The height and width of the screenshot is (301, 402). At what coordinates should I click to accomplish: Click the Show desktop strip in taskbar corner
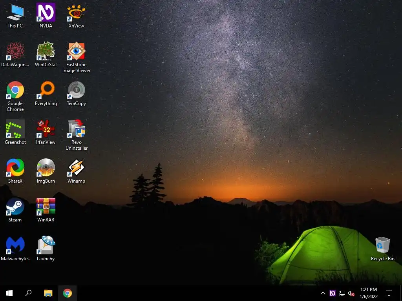[401, 293]
